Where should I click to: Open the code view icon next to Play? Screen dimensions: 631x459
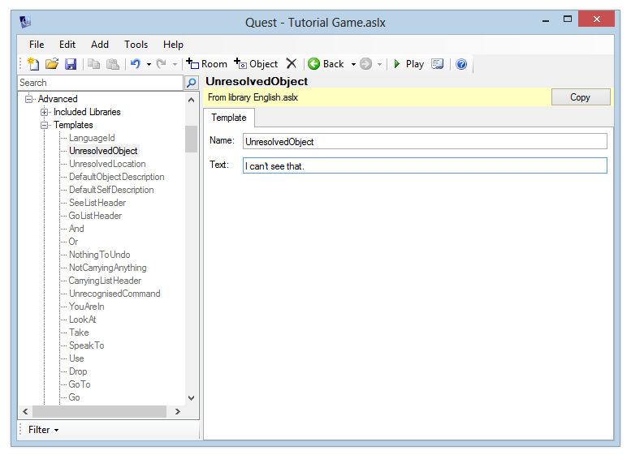pos(438,64)
